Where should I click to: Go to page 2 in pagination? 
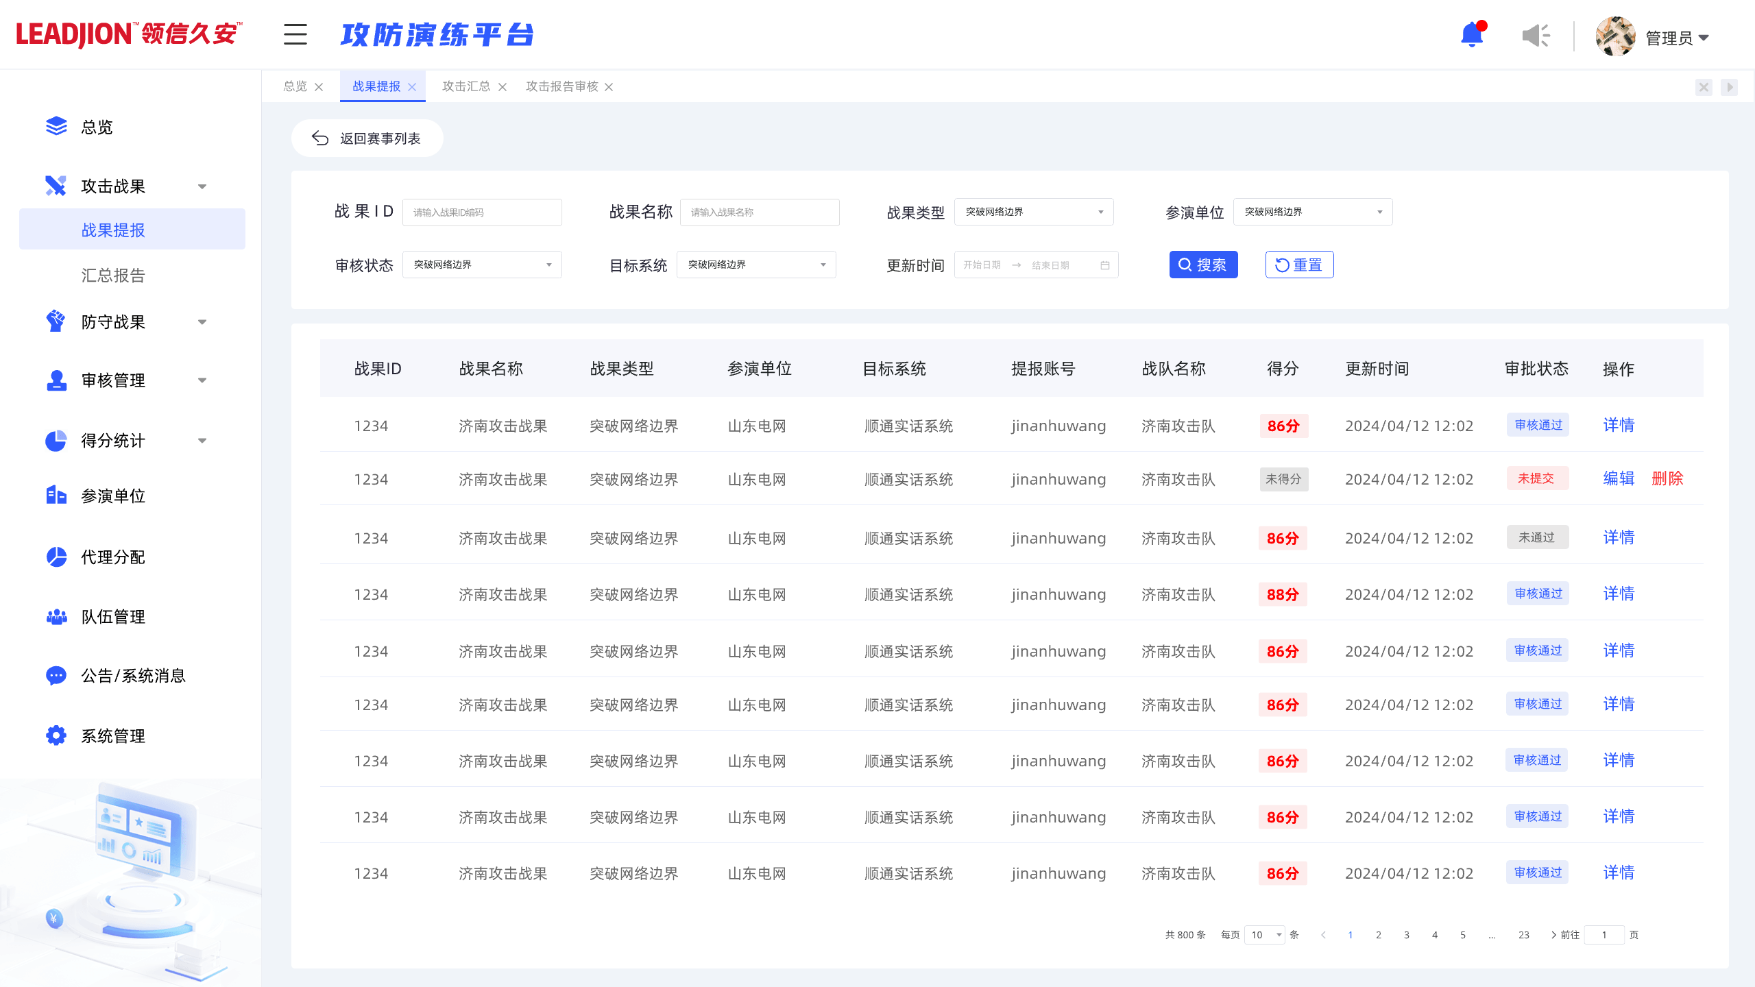[x=1379, y=935]
